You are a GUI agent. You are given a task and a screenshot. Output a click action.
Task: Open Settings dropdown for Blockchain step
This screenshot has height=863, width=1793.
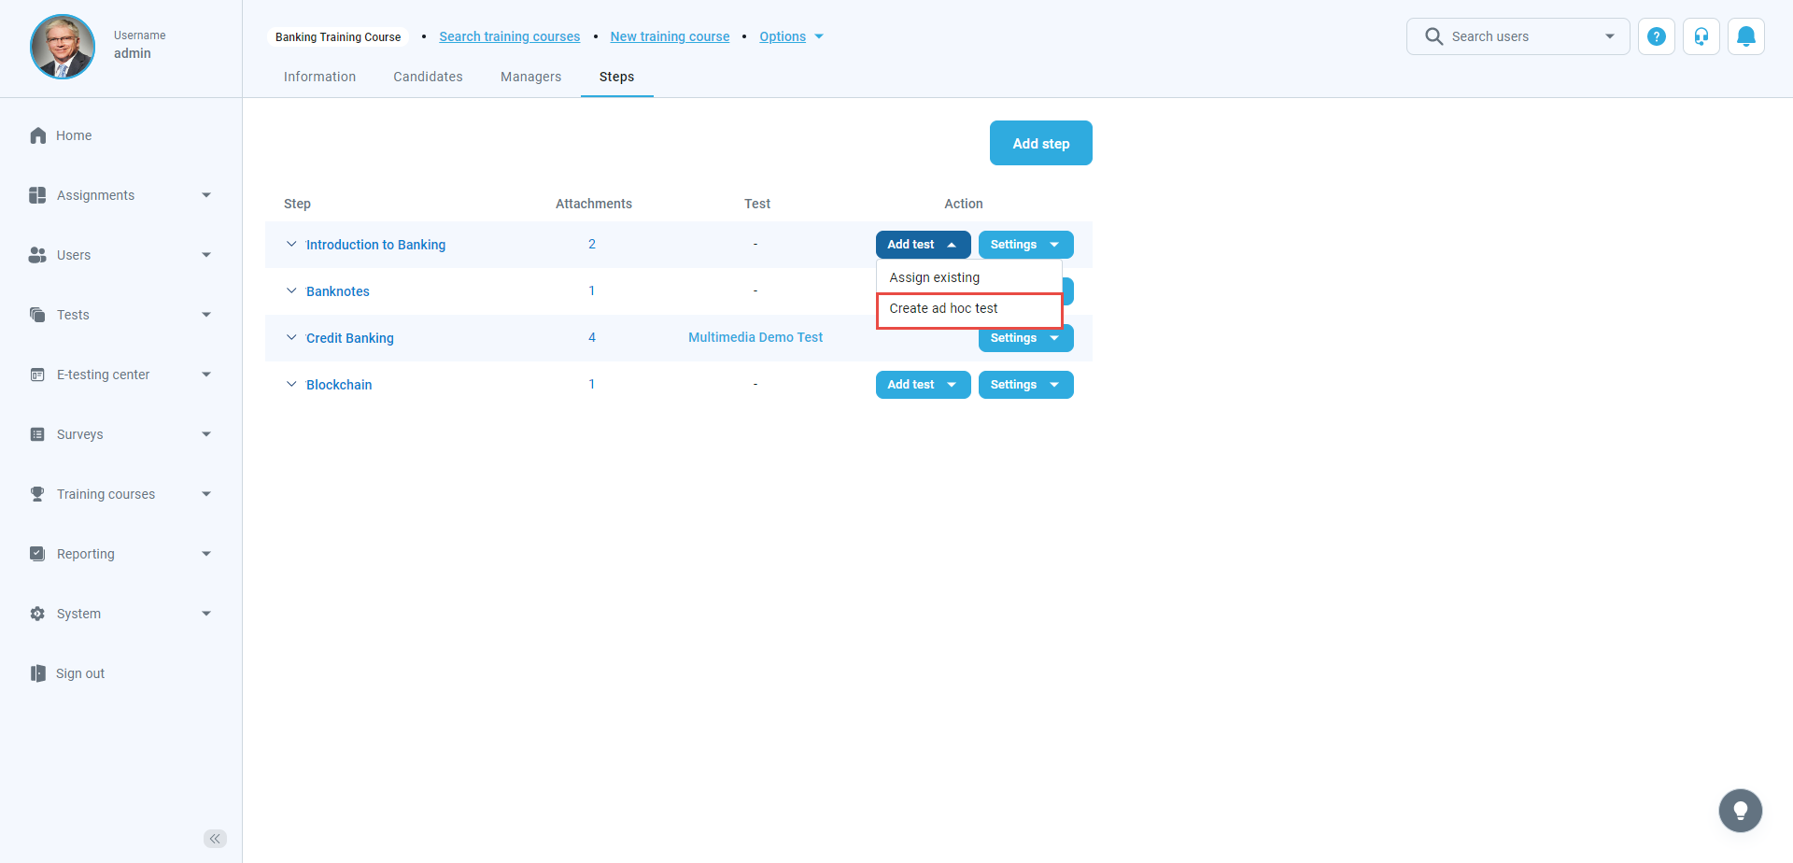pyautogui.click(x=1025, y=385)
